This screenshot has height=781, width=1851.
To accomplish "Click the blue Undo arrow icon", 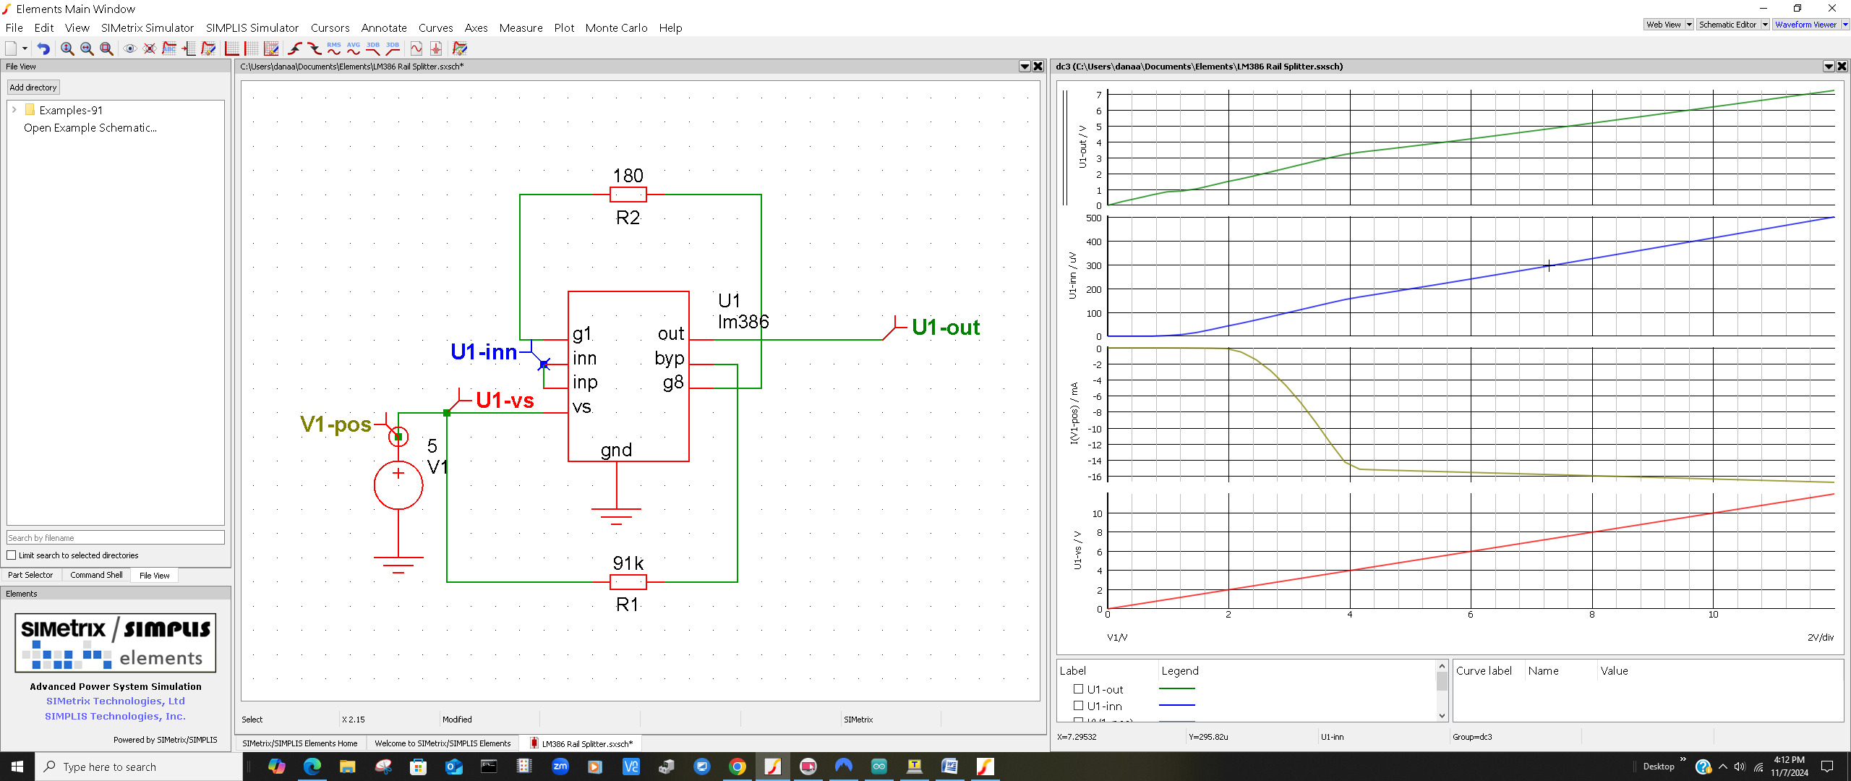I will click(43, 48).
